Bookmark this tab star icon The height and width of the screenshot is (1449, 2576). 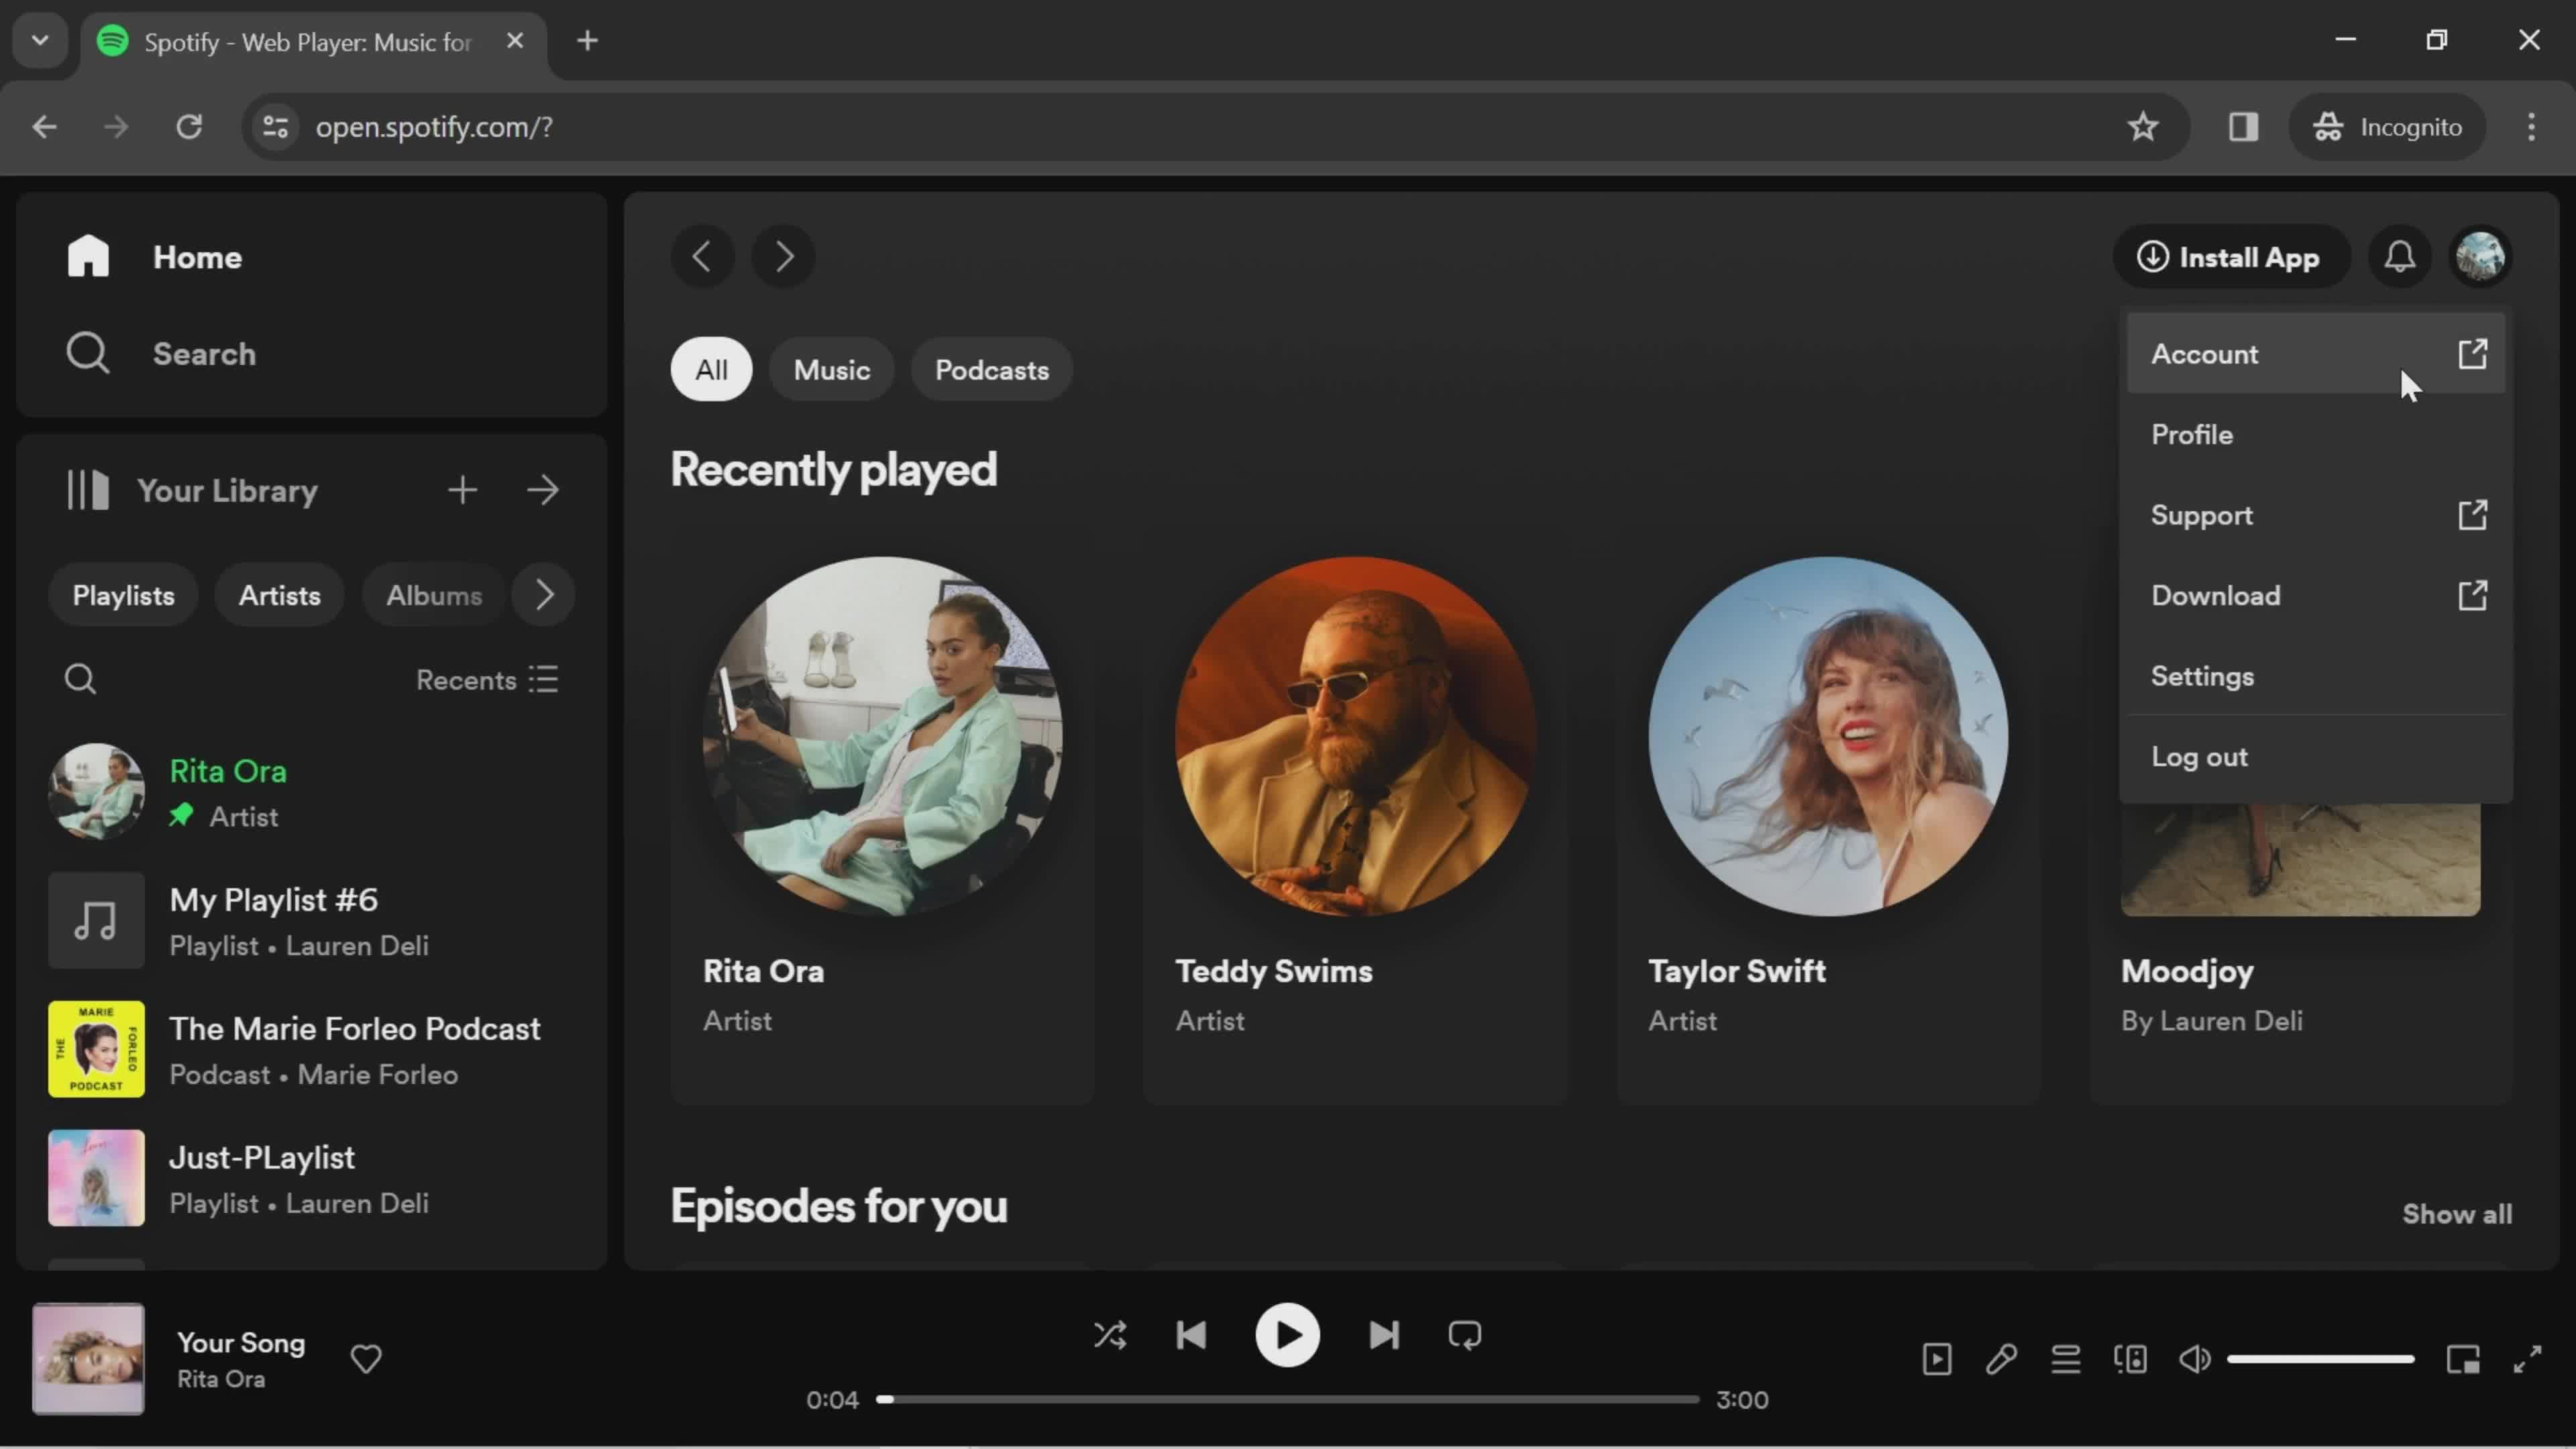click(x=2143, y=127)
